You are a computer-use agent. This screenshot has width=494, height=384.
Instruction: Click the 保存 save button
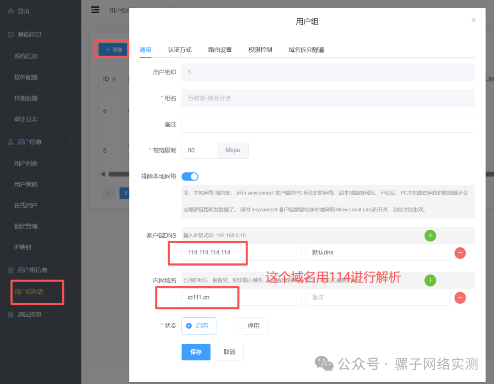pos(196,352)
